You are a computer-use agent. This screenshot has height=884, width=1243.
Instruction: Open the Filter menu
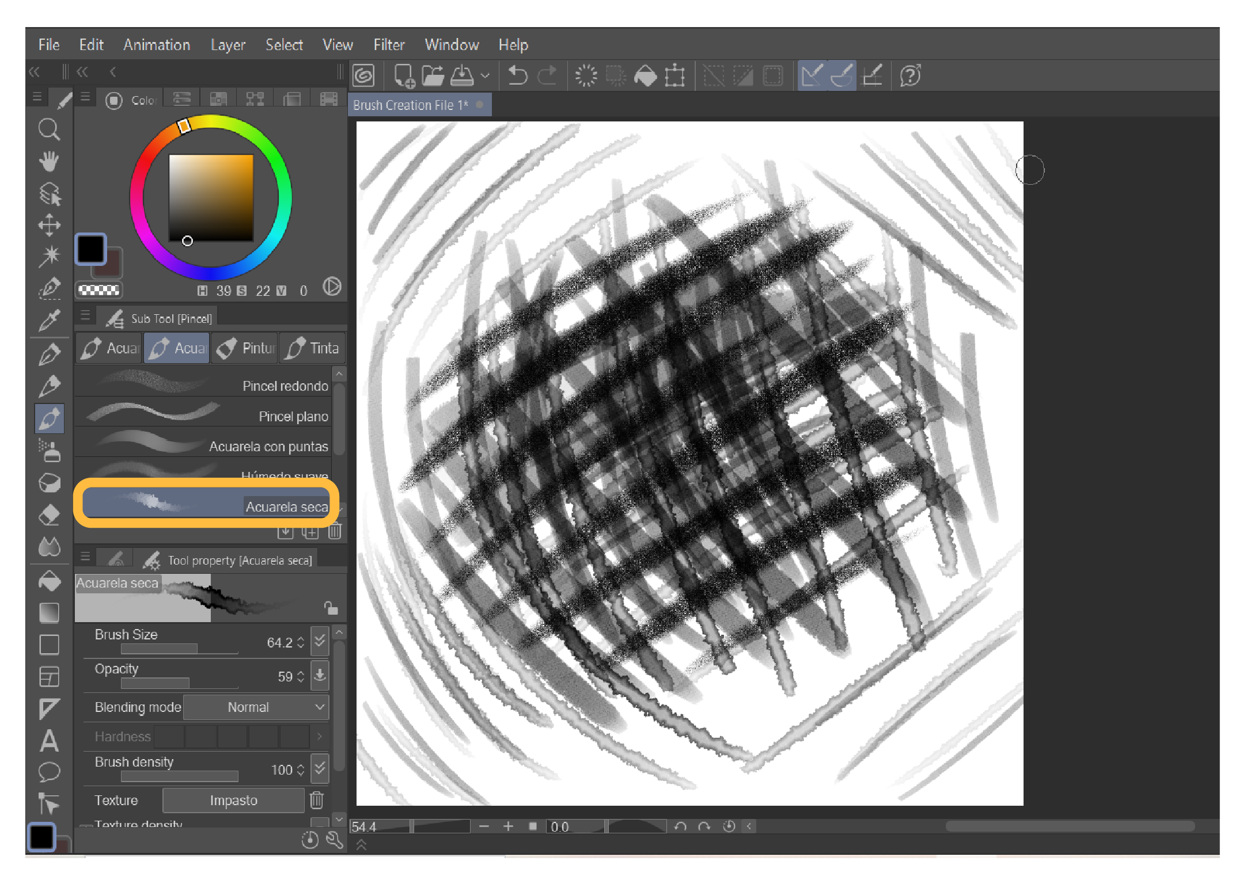pyautogui.click(x=389, y=45)
